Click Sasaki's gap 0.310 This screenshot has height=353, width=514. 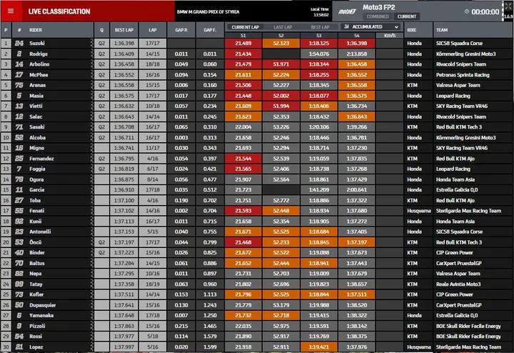click(x=210, y=127)
